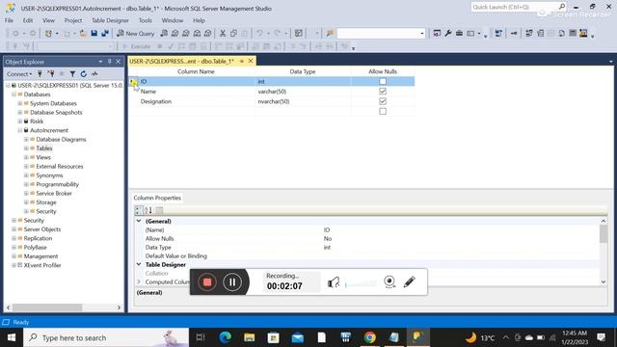Click the Copy icon in toolbar

[x=233, y=34]
